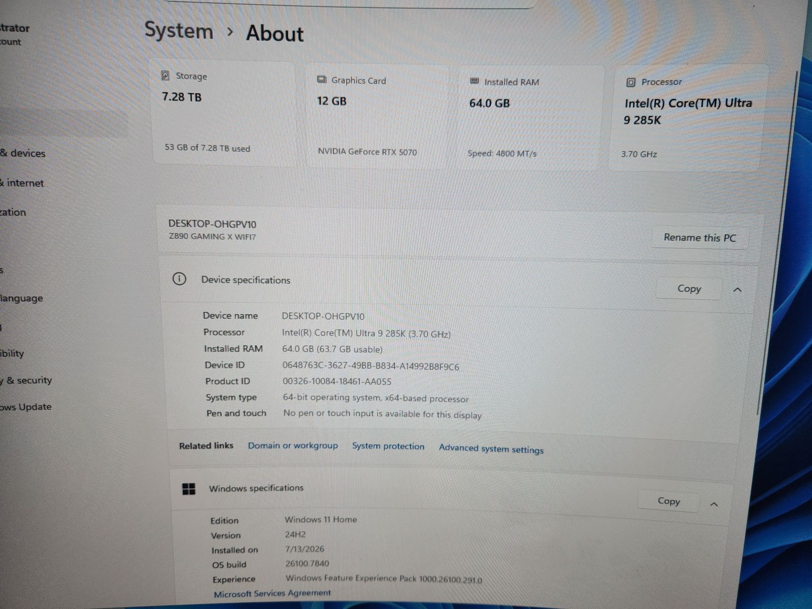Open the Microsoft Services Agreement link
Viewport: 812px width, 609px height.
[272, 593]
